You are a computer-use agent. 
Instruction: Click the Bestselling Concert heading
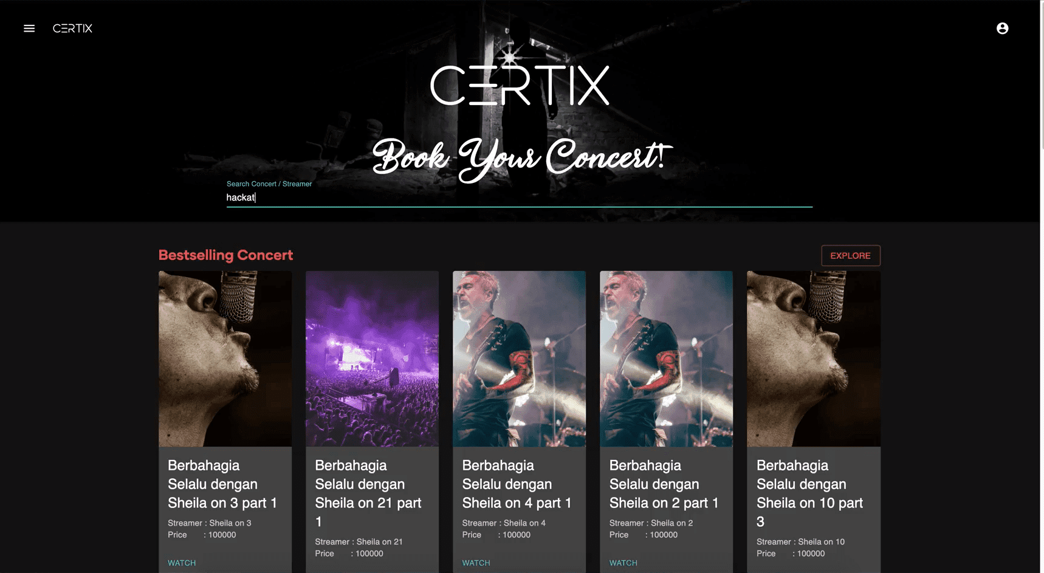point(225,255)
